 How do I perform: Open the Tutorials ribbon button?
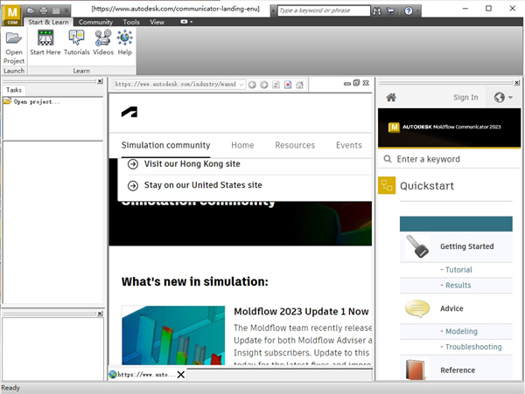point(77,43)
